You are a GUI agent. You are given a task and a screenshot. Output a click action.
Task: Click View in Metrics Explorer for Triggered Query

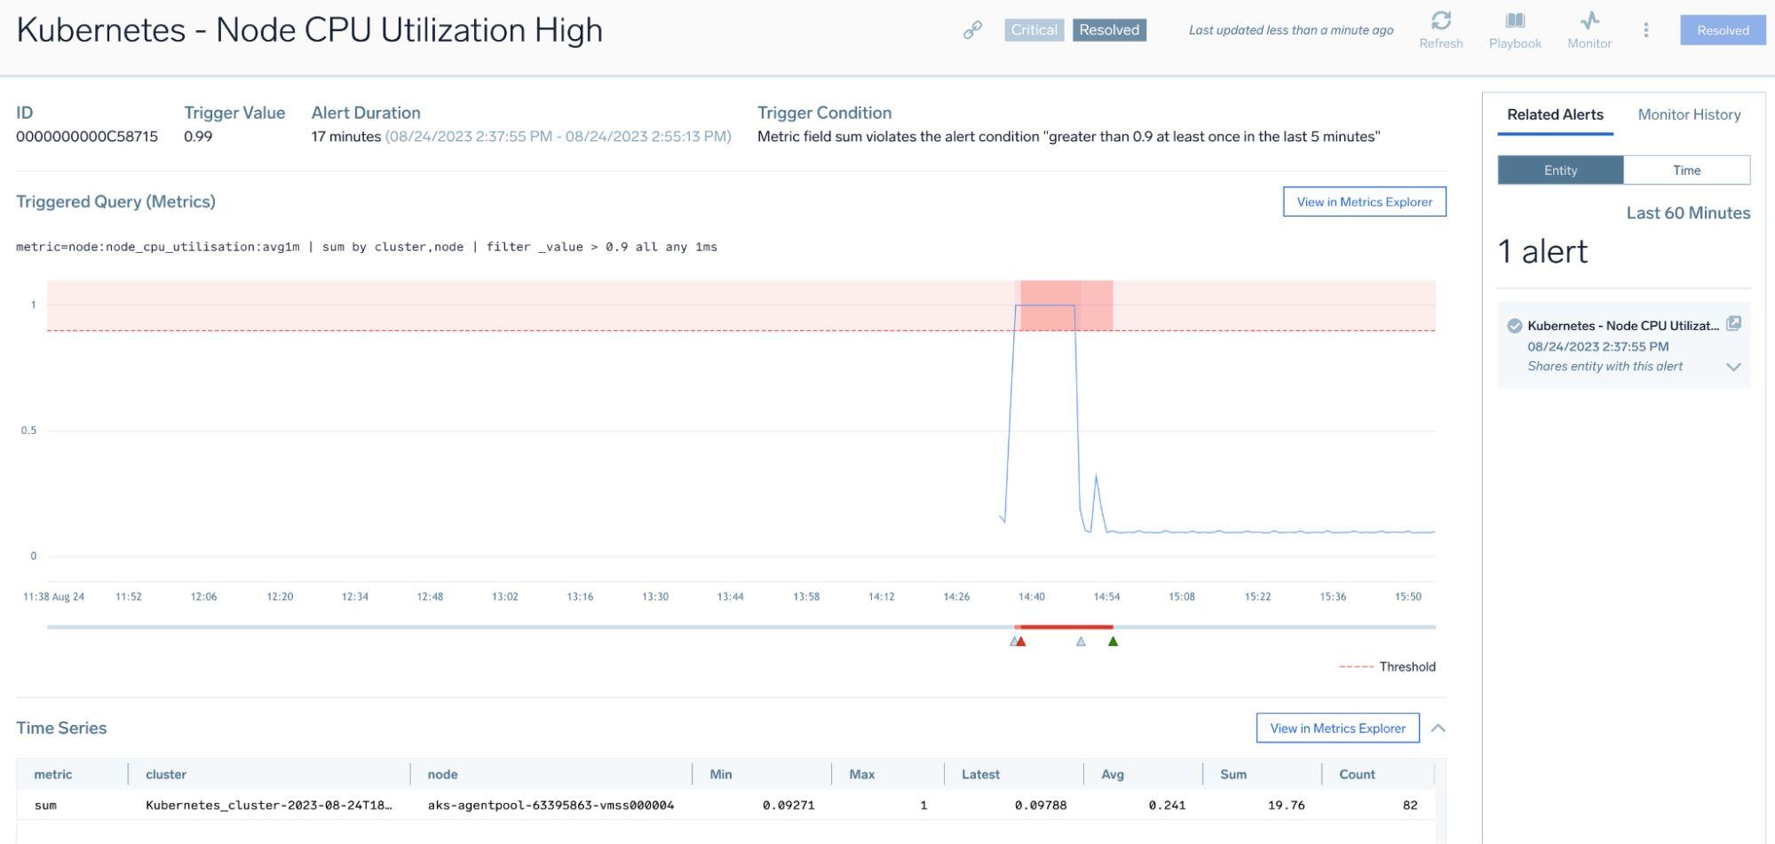(x=1364, y=201)
